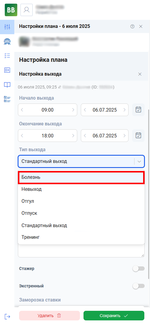Open the open book sidebar icon
Image resolution: width=150 pixels, height=324 pixels.
[7, 85]
